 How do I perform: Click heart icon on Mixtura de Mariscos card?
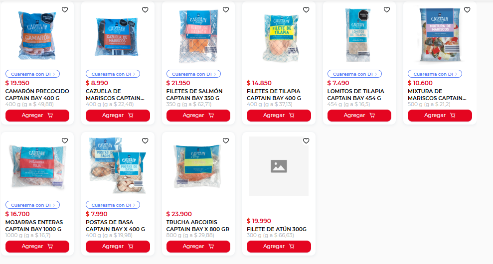(x=467, y=10)
